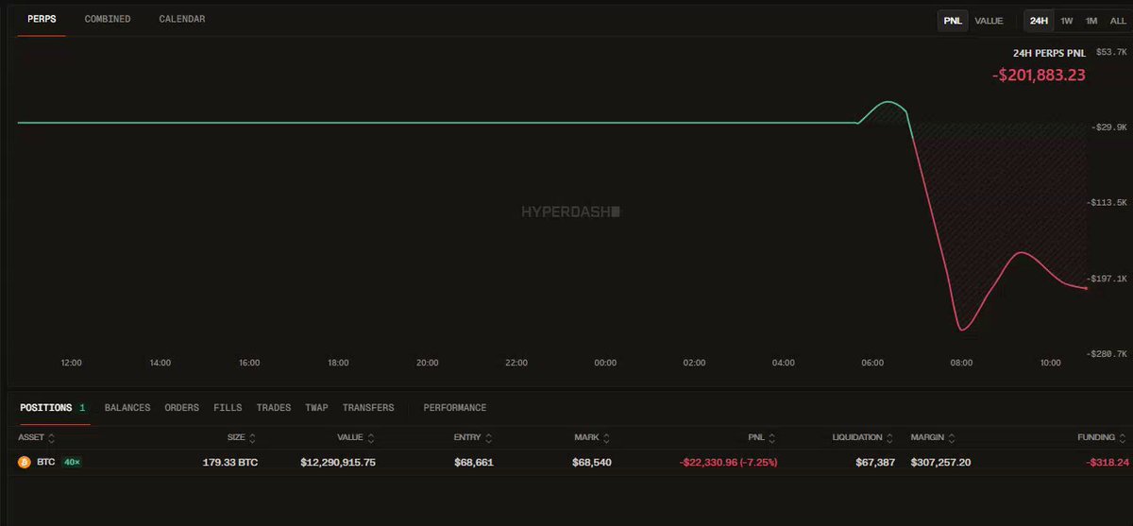Select the 24H time range
This screenshot has width=1133, height=526.
[x=1039, y=21]
